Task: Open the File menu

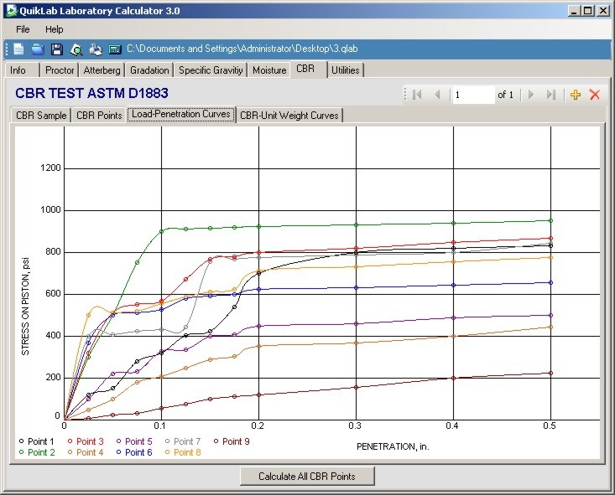Action: (x=23, y=29)
